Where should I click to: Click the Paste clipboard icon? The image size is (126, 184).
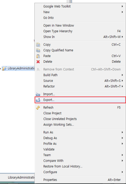tap(38, 56)
